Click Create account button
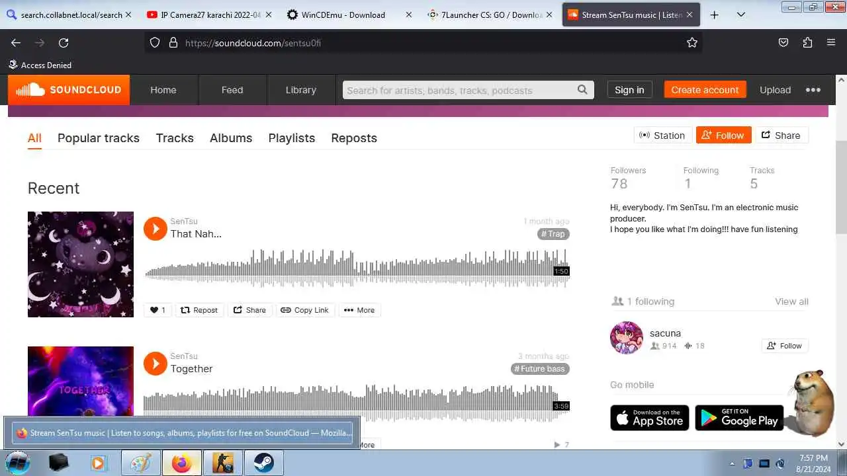The height and width of the screenshot is (476, 847). [705, 90]
